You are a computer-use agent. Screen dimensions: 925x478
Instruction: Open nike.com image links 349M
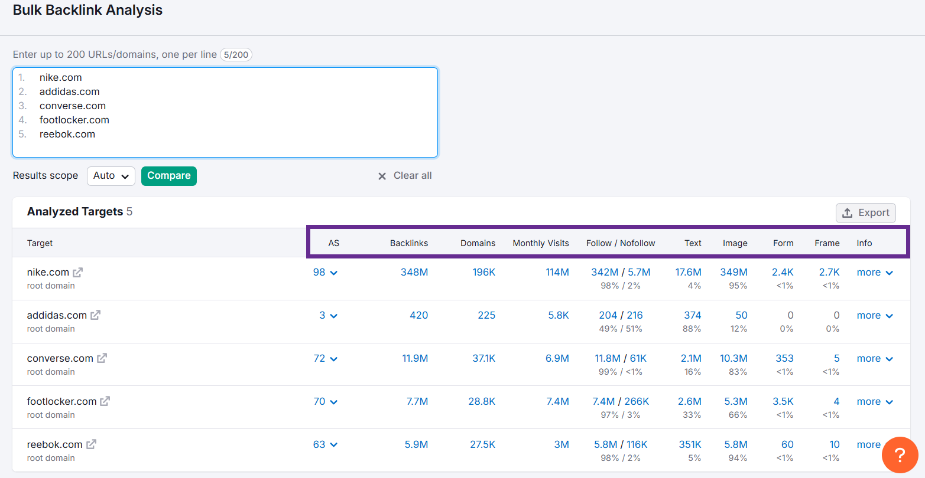(733, 272)
